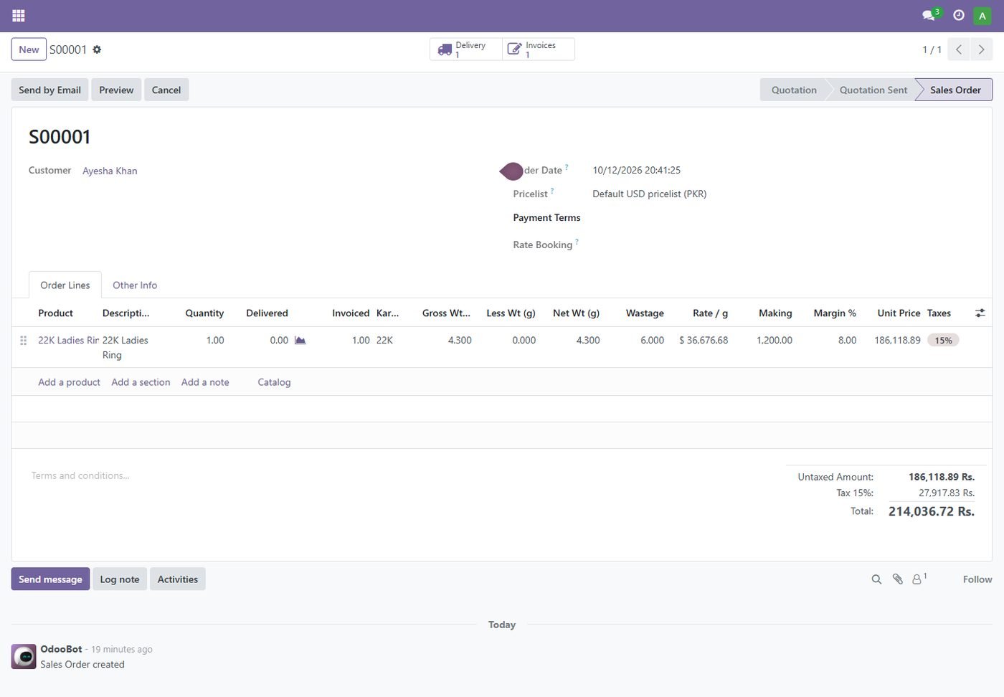Open the apps grid menu

point(19,15)
